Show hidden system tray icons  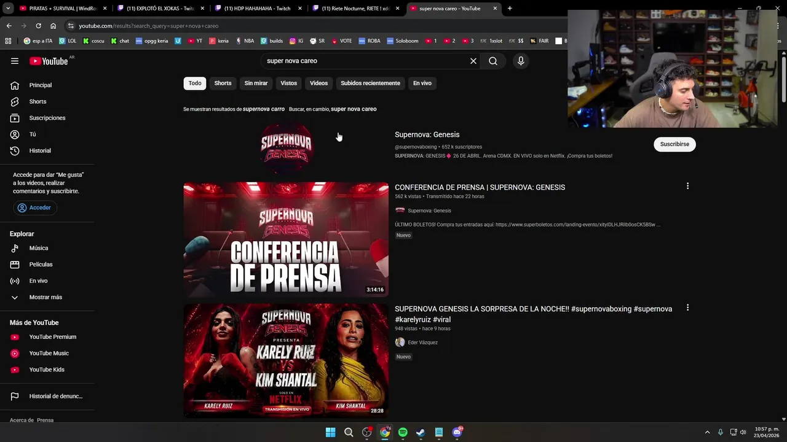707,432
